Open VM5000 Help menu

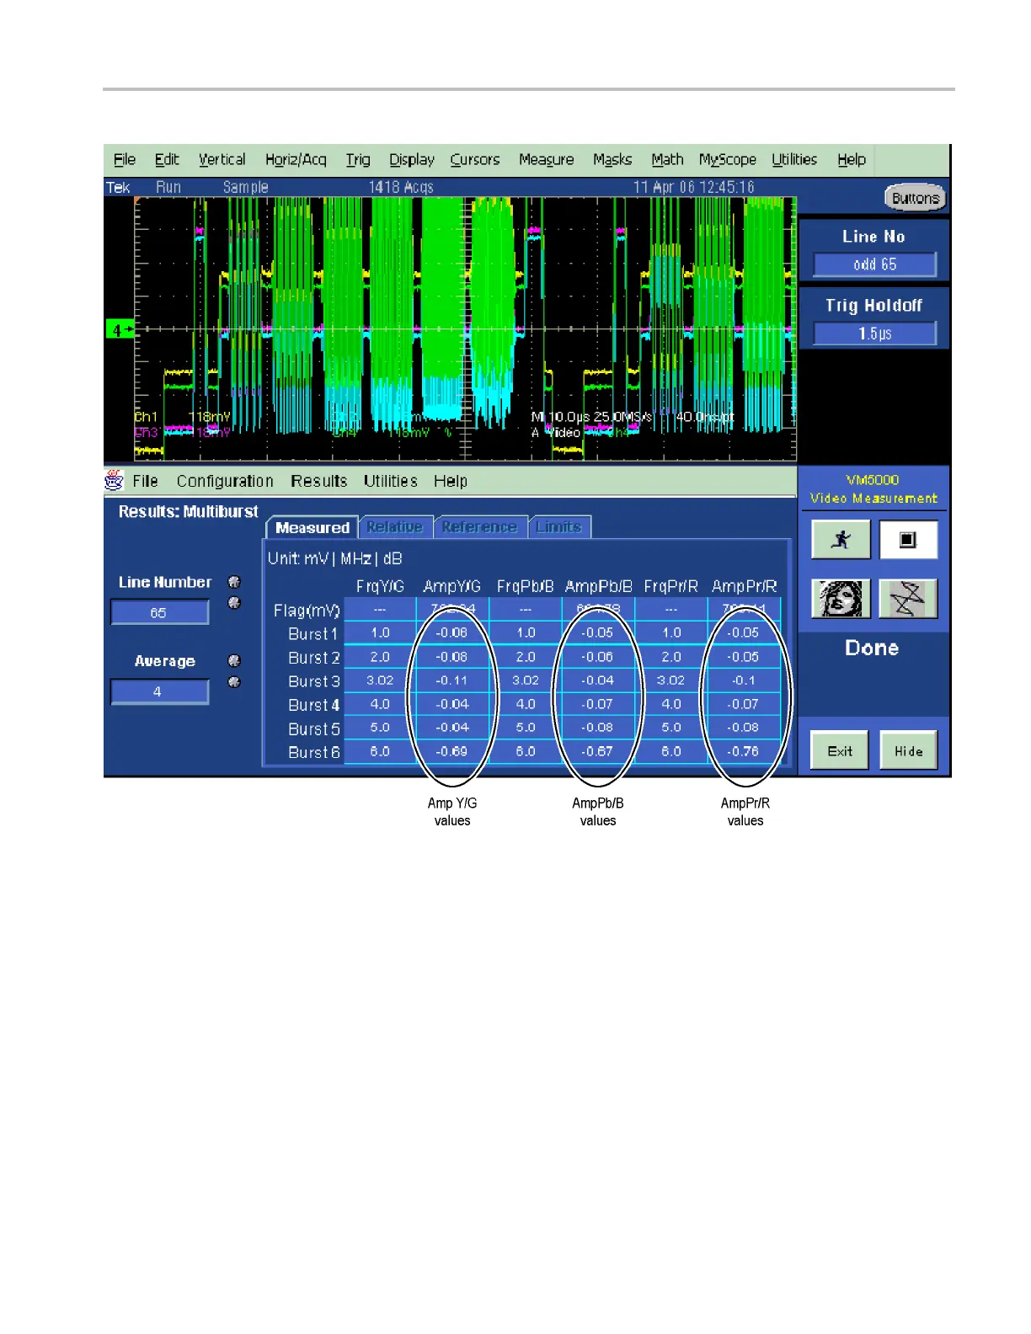(451, 481)
